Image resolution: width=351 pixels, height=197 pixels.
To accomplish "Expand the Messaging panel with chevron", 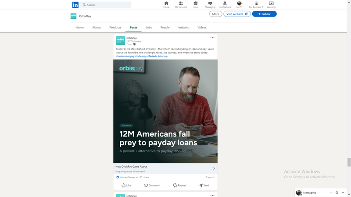I will click(x=343, y=193).
